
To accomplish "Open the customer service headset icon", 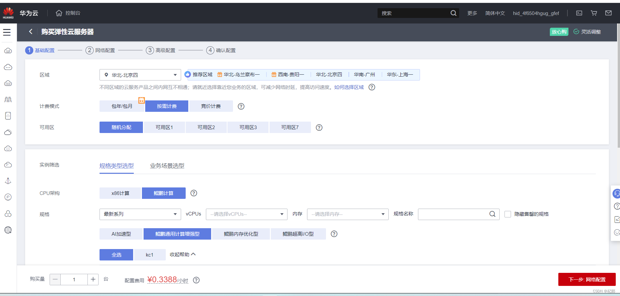I will [616, 194].
